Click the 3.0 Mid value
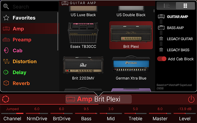 coord(111,109)
